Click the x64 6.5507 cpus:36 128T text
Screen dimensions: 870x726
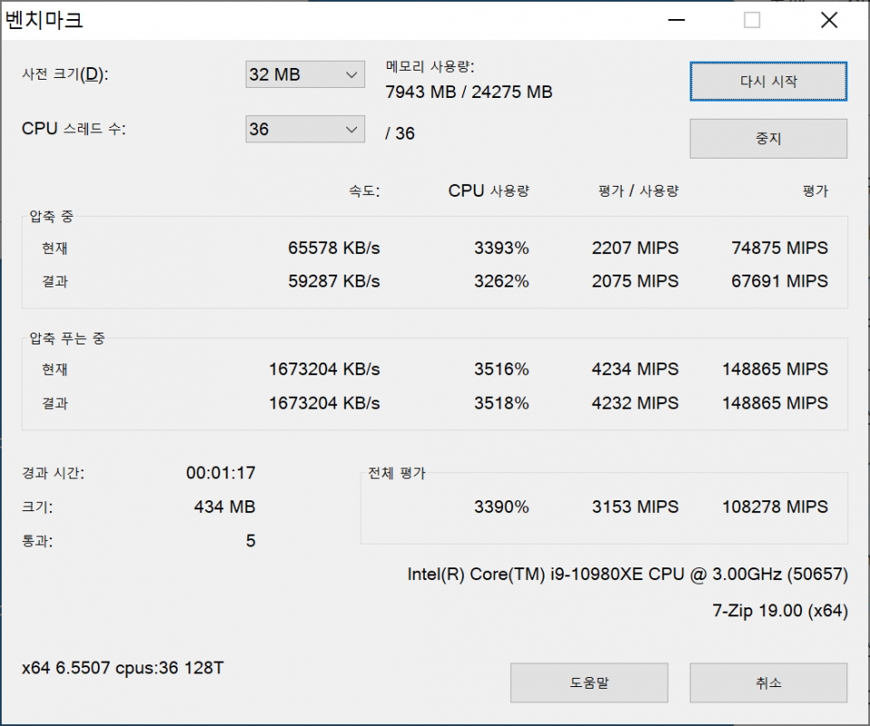point(122,669)
